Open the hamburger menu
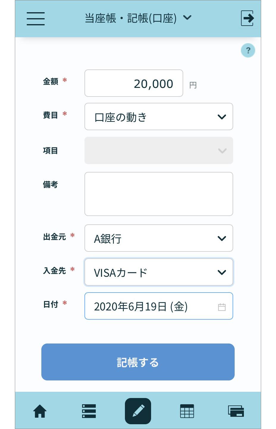The image size is (276, 429). (x=36, y=18)
